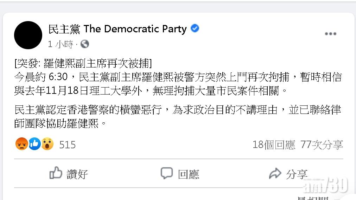The height and width of the screenshot is (200, 356).
Task: Click the angry reaction emoji icon
Action: point(22,144)
